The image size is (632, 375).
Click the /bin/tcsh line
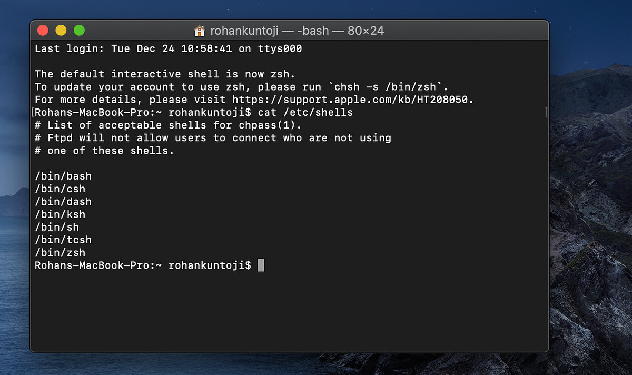point(63,240)
